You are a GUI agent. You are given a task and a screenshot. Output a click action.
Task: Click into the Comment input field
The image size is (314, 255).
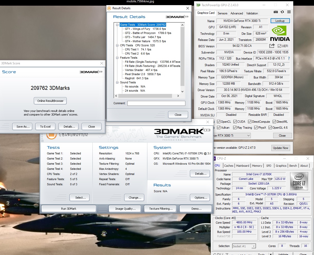pos(156,103)
